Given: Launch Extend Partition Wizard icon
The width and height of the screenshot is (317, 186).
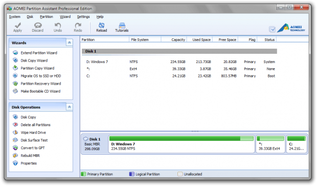Looking at the screenshot, I should click(x=15, y=53).
